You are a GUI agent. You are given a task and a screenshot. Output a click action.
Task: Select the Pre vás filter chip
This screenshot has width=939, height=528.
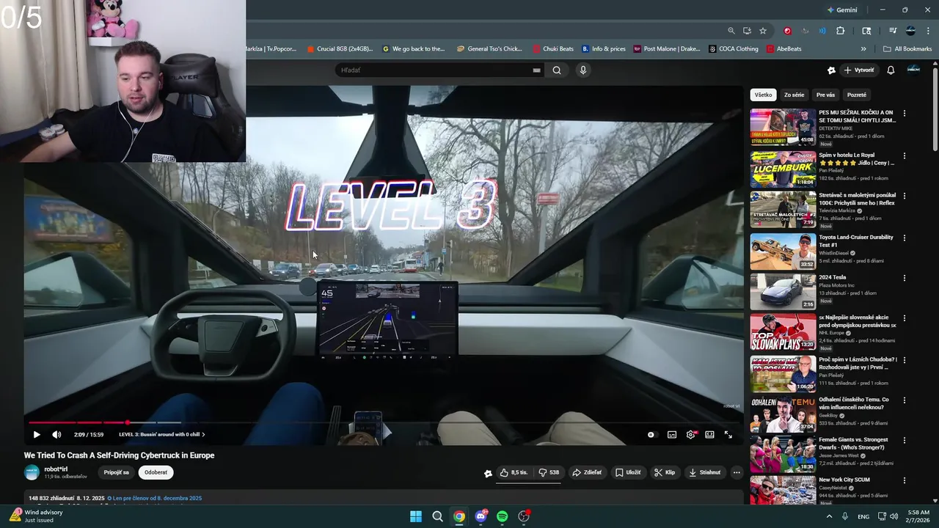tap(825, 95)
